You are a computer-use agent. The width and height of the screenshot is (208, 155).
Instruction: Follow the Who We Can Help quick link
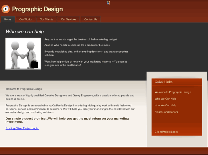click(x=165, y=99)
